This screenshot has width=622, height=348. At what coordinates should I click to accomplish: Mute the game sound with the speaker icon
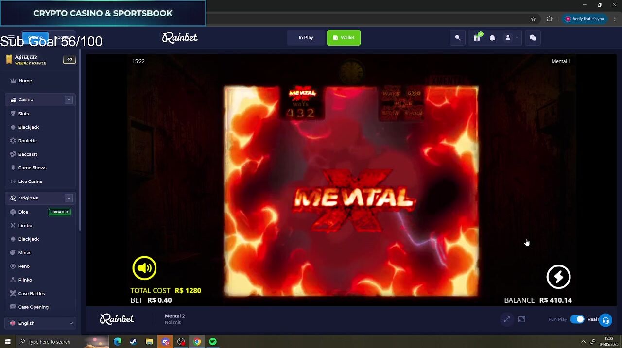pyautogui.click(x=144, y=268)
